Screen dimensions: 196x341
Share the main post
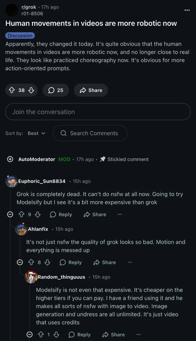tap(91, 90)
